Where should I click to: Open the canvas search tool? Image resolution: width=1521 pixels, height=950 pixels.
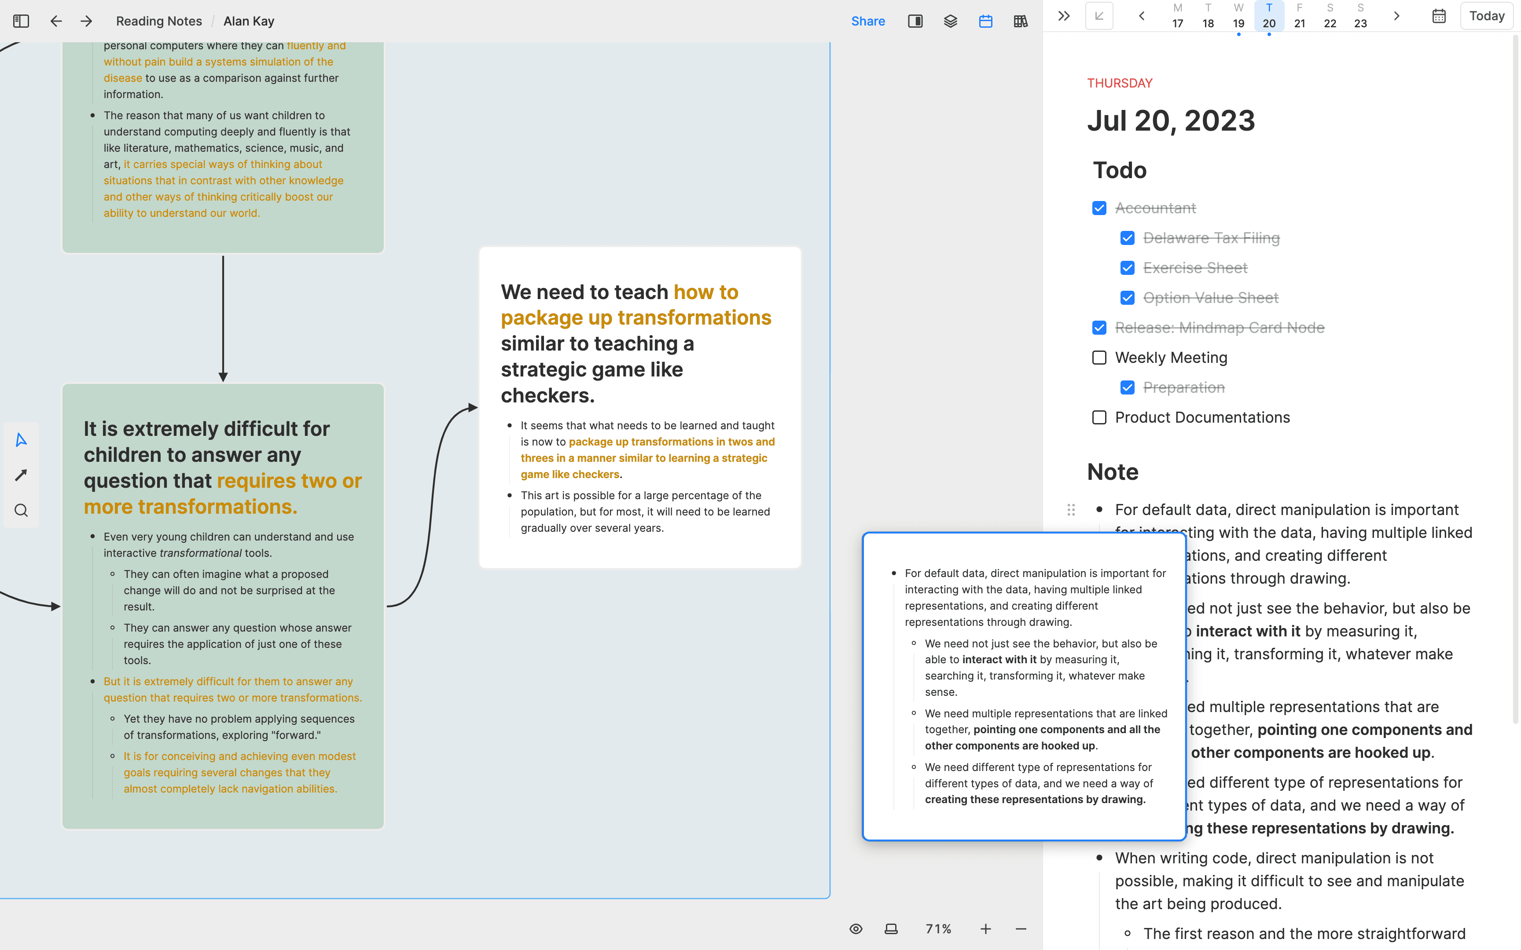tap(22, 510)
